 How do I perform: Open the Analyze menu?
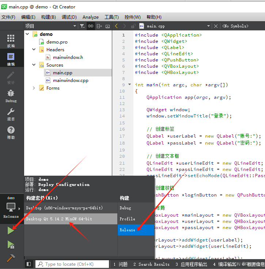90,17
